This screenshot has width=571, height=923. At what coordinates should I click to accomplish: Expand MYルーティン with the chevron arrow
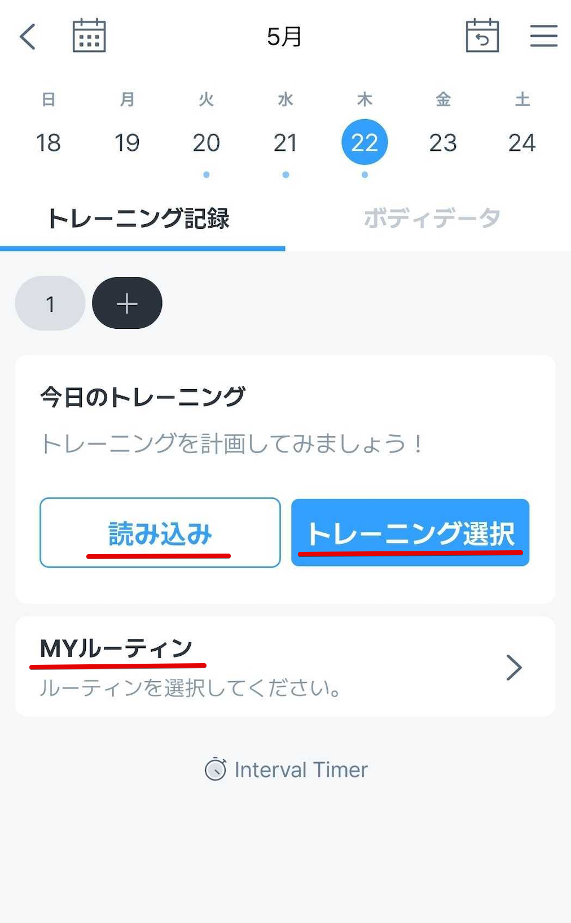514,667
